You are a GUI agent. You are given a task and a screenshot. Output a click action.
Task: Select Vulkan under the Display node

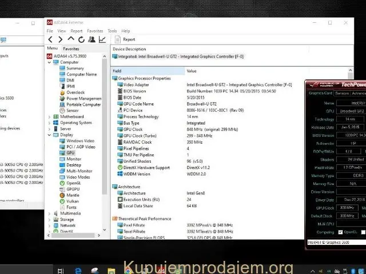tap(73, 201)
